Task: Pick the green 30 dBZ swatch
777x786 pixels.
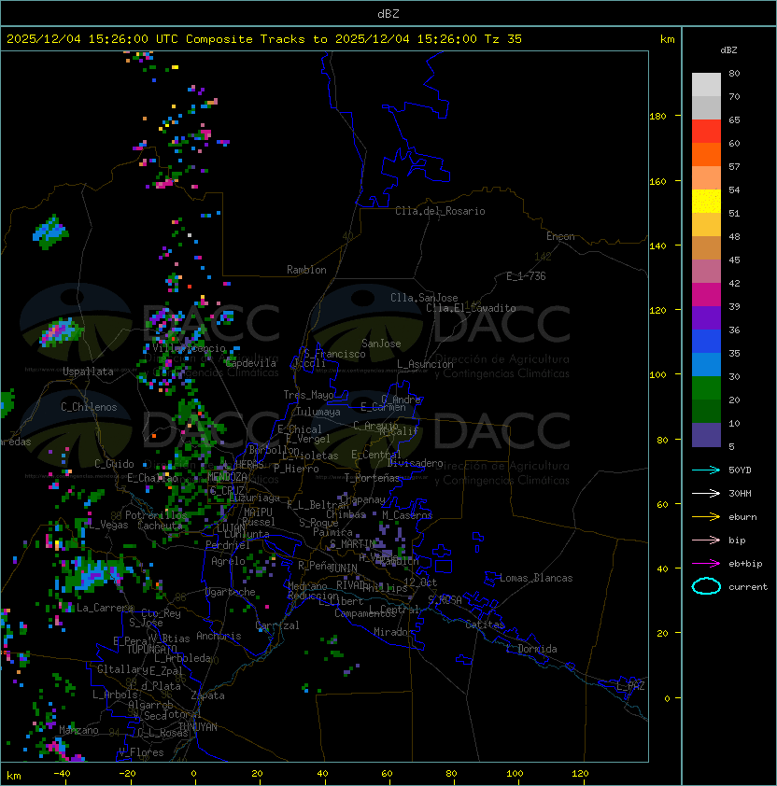Action: (706, 388)
